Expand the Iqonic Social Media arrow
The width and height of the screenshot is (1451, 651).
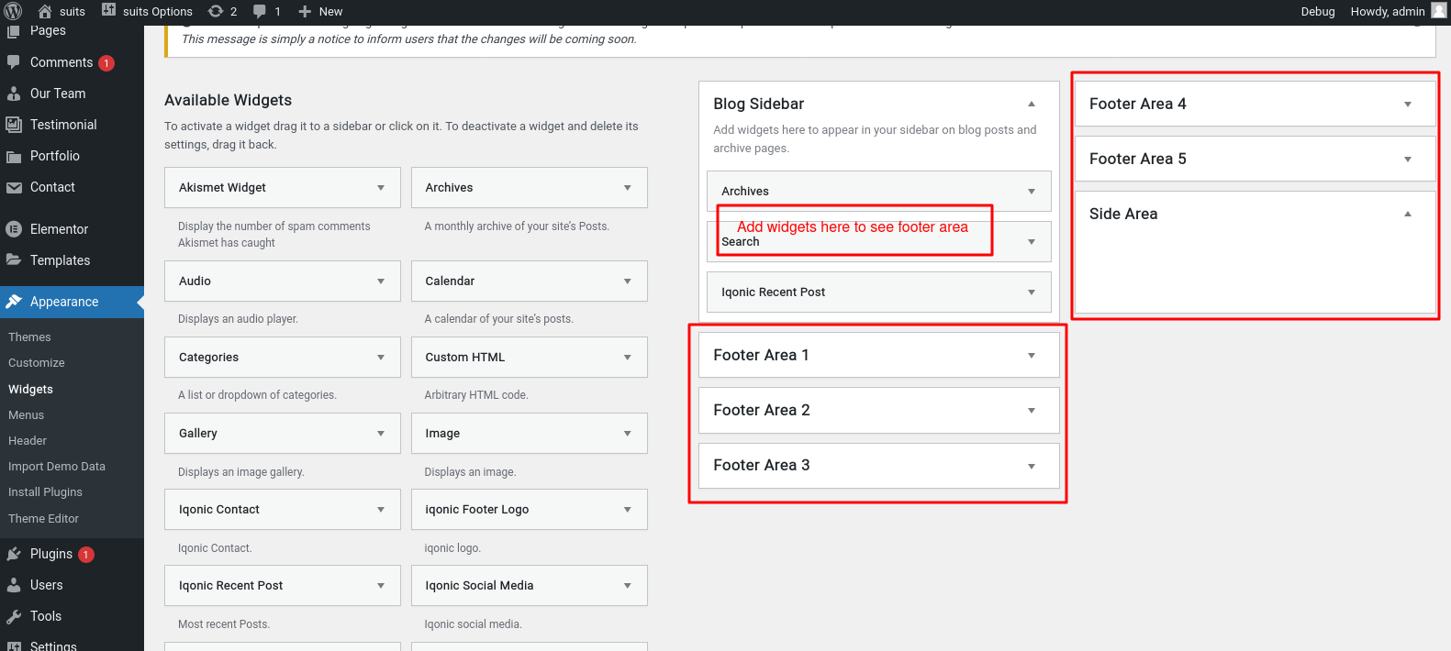628,586
